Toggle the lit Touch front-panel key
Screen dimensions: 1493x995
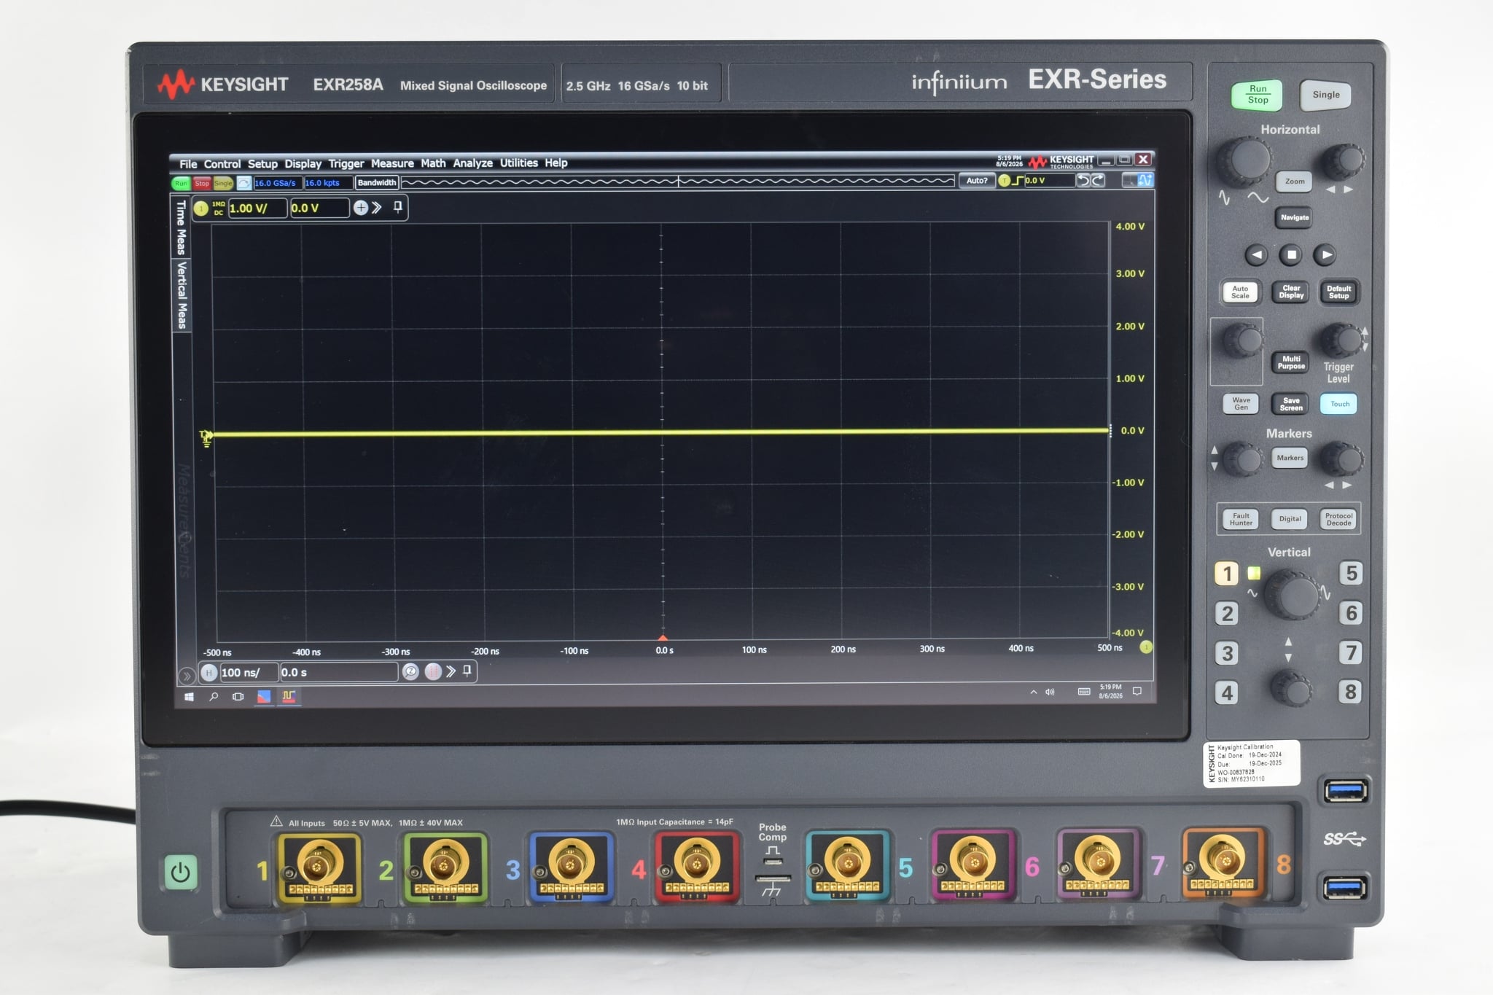pos(1339,404)
